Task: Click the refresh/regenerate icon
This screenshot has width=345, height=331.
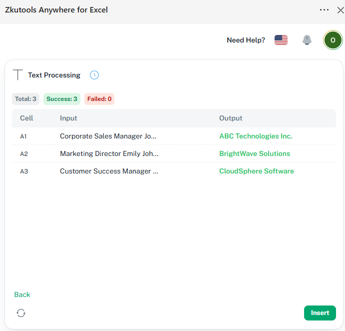Action: coord(21,313)
